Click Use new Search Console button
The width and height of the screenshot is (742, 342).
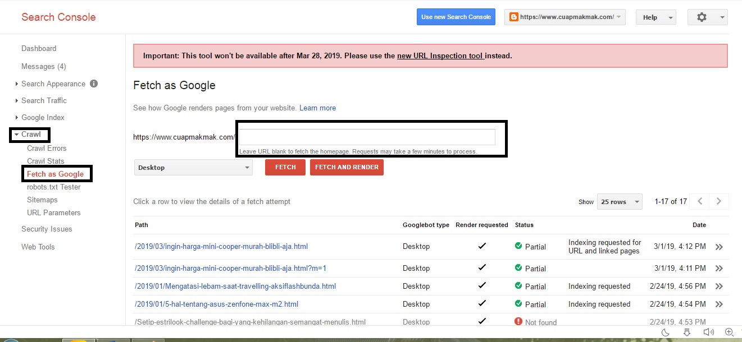click(456, 17)
